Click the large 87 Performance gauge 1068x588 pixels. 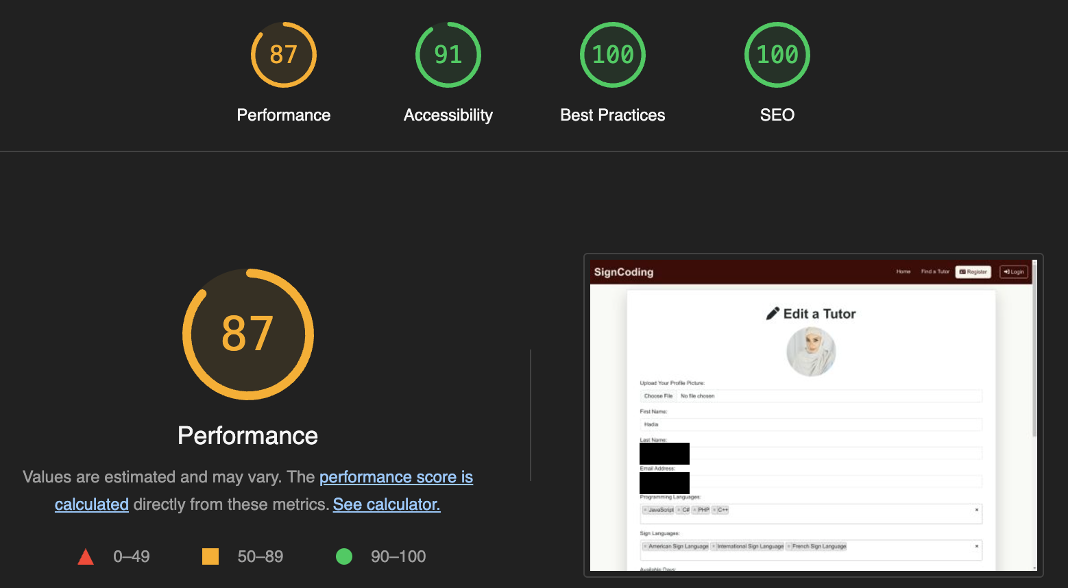click(x=248, y=334)
